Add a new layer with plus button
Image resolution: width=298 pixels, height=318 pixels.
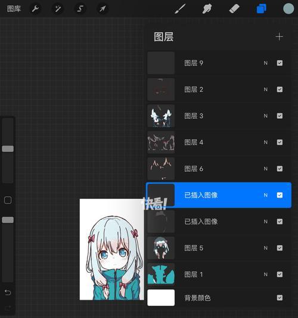(280, 37)
